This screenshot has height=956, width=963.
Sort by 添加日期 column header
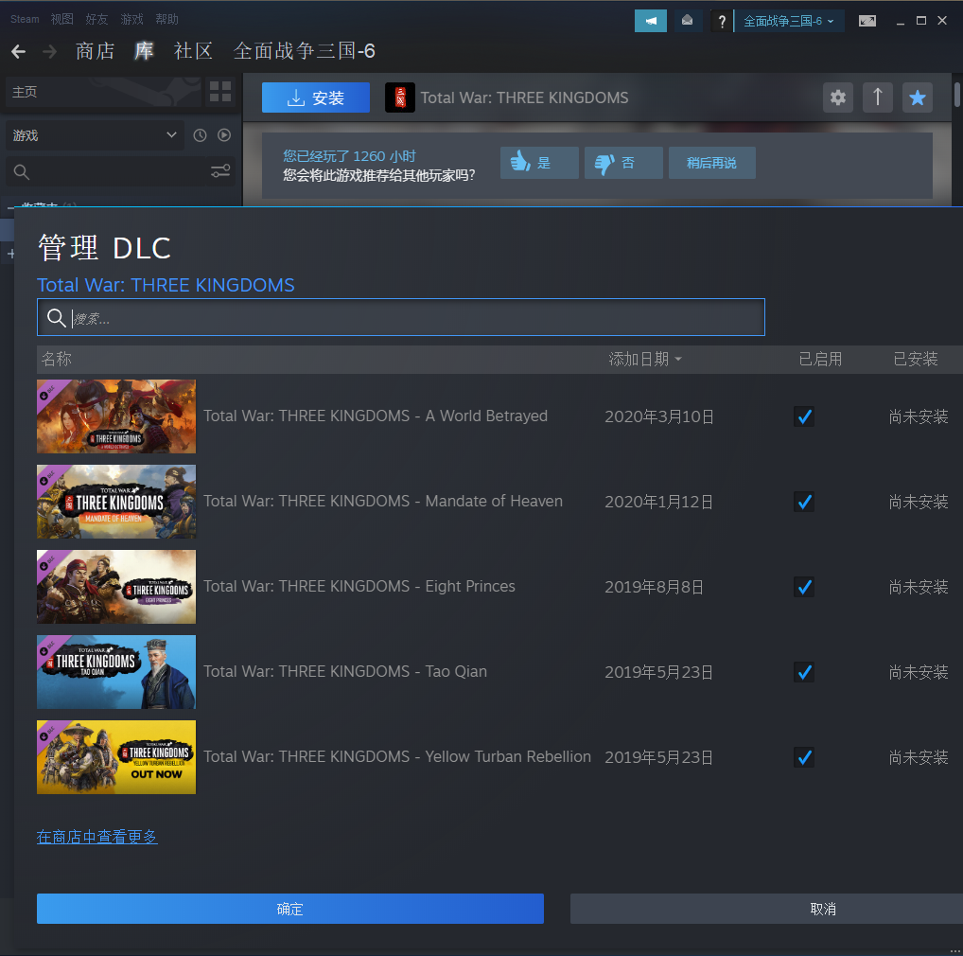pyautogui.click(x=645, y=359)
